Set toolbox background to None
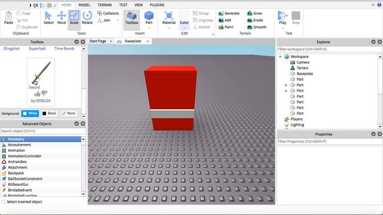Viewport: 383px width, 215px height. tap(69, 113)
